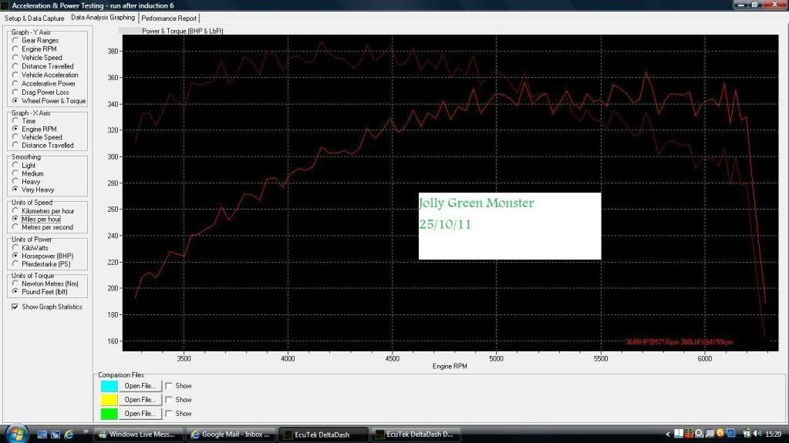Image resolution: width=789 pixels, height=443 pixels.
Task: Click the system clock showing 15:20
Action: 775,435
